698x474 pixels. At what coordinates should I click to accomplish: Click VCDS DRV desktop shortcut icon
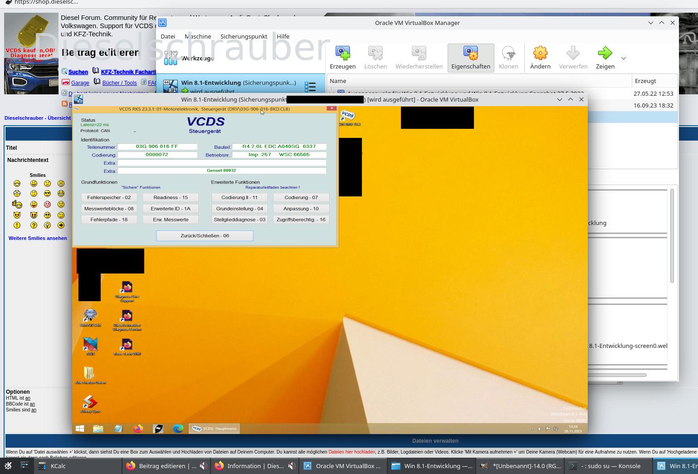click(x=348, y=117)
